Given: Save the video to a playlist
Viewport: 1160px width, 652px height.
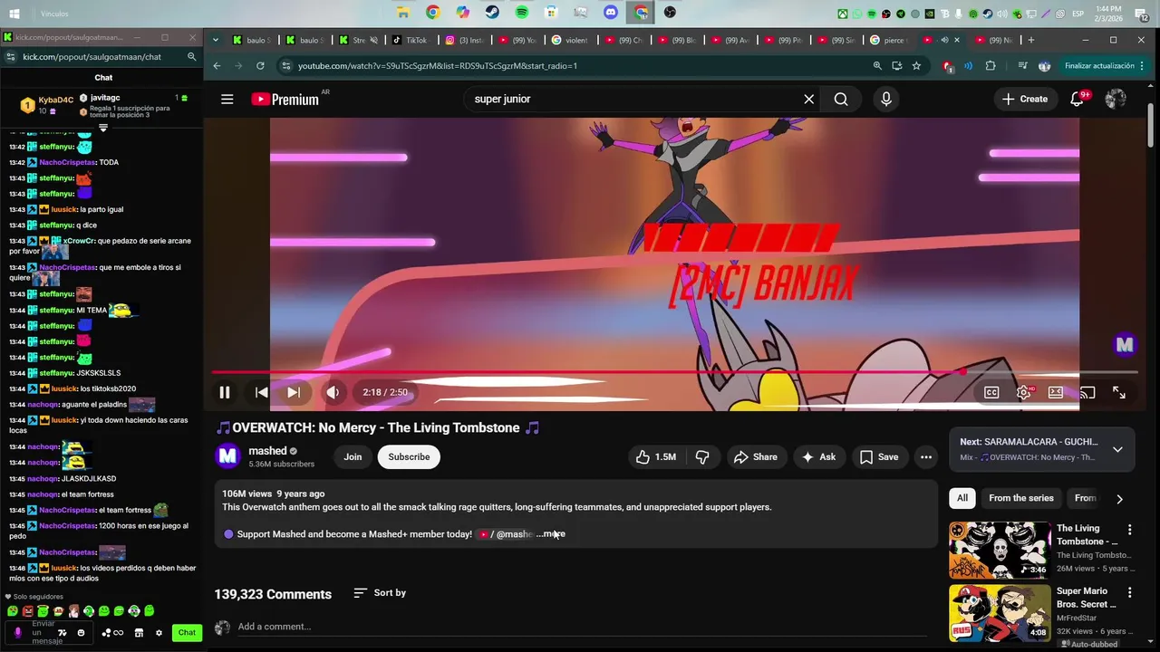Looking at the screenshot, I should click(x=879, y=457).
